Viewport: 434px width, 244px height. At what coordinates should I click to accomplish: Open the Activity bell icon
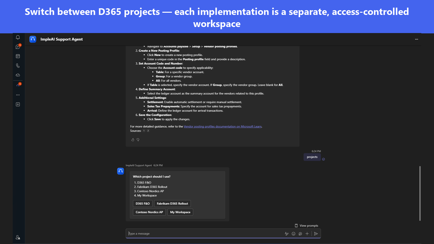[18, 37]
